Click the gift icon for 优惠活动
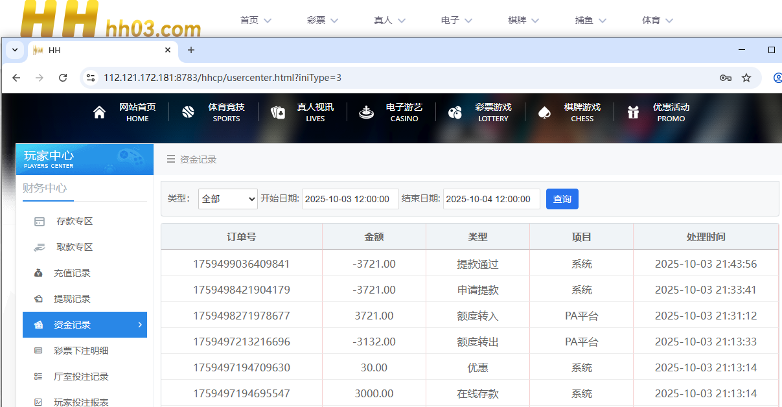The width and height of the screenshot is (782, 407). tap(633, 113)
